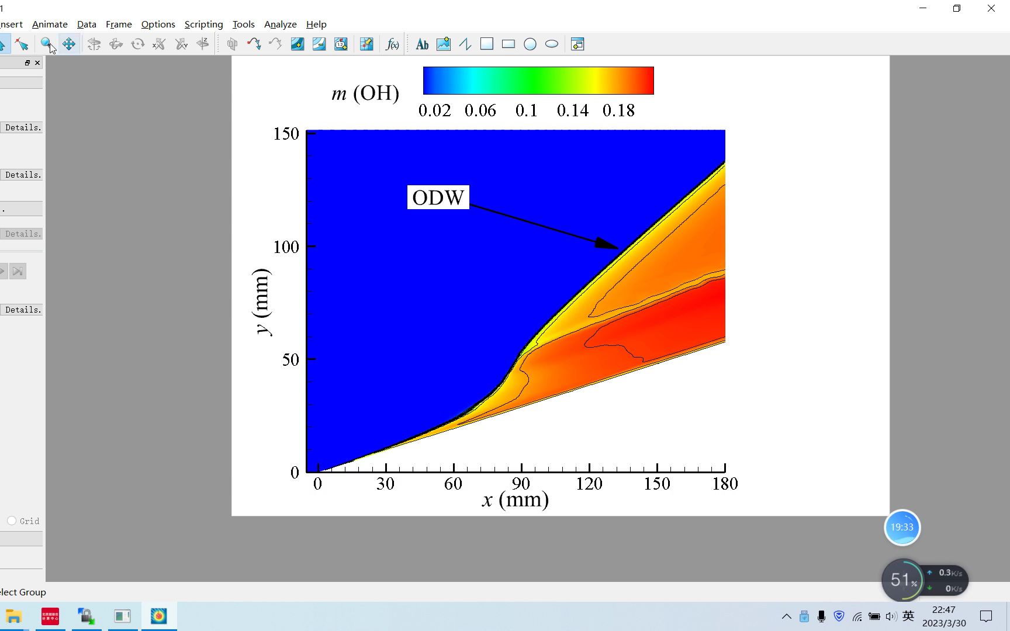Choose the Add Text 'Ab' tool

(x=422, y=44)
